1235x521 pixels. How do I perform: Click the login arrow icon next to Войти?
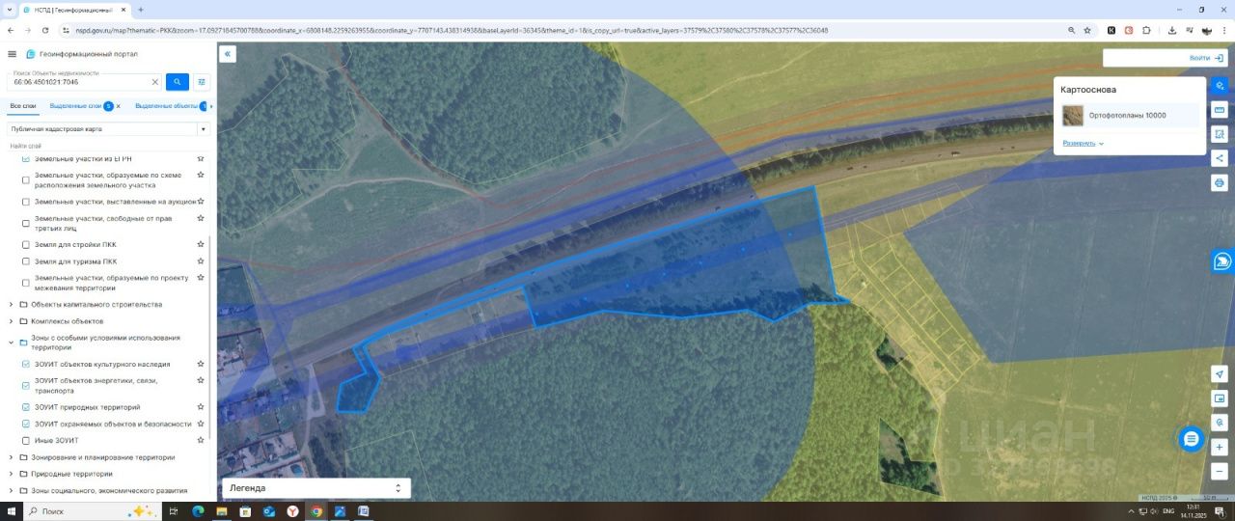[x=1219, y=58]
